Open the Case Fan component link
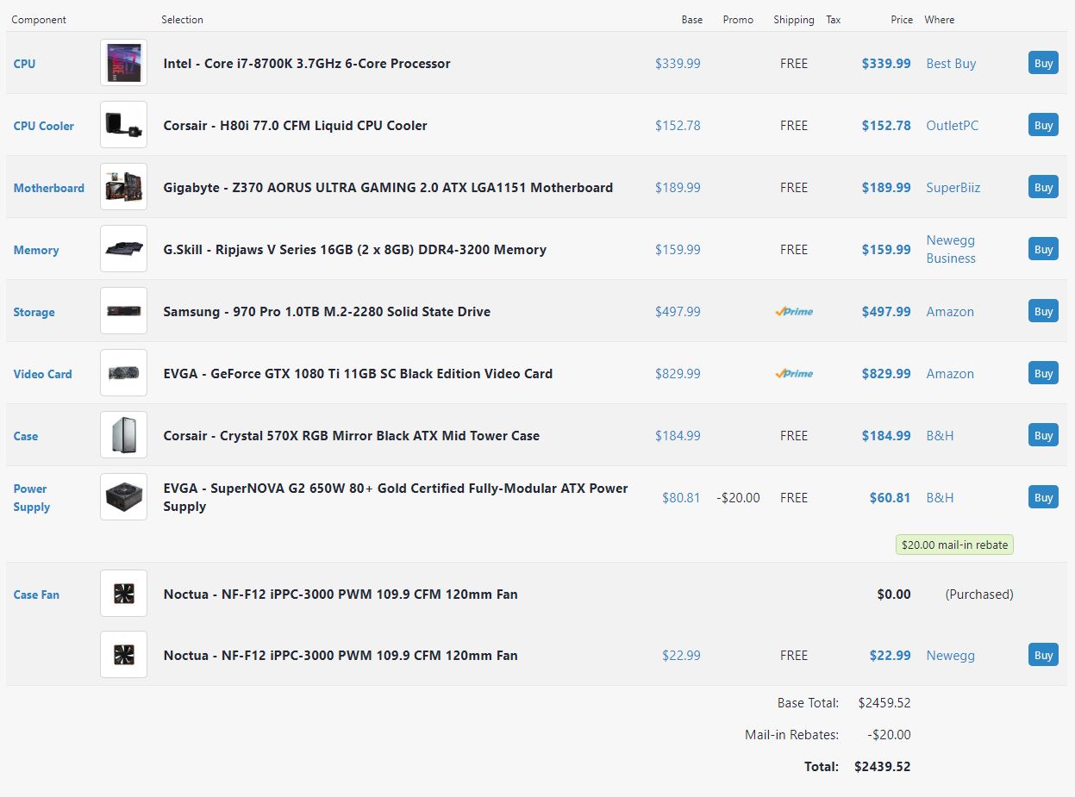Screen dimensions: 1075x797 point(36,595)
